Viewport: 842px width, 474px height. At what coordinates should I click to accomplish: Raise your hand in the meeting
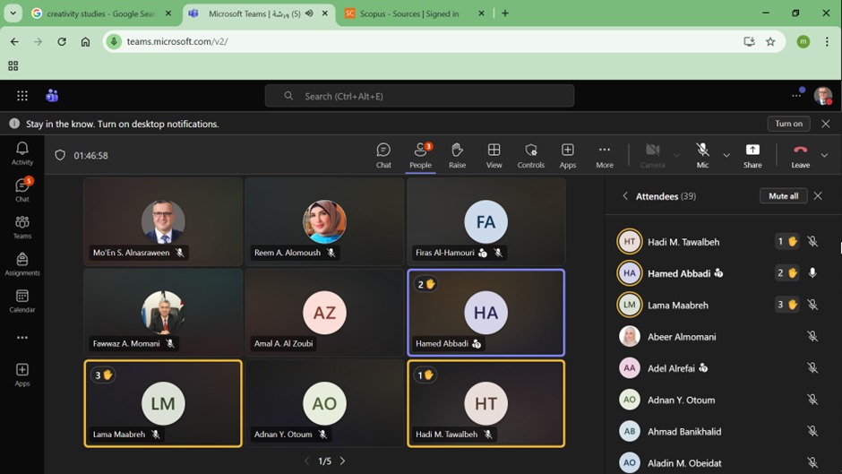click(457, 155)
